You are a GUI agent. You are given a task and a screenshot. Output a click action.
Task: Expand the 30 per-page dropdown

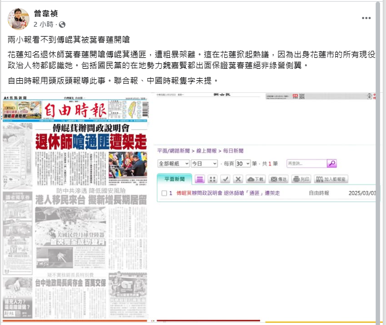coord(243,163)
